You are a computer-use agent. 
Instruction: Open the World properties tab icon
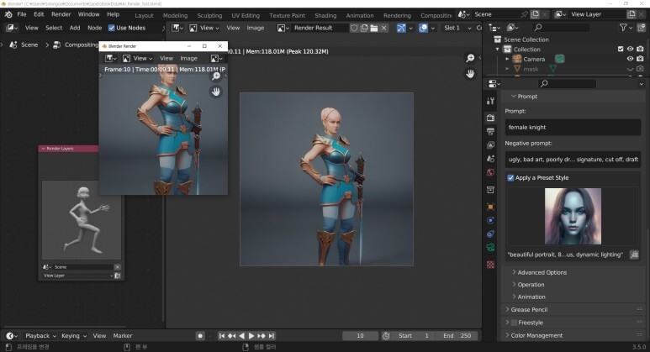(490, 172)
